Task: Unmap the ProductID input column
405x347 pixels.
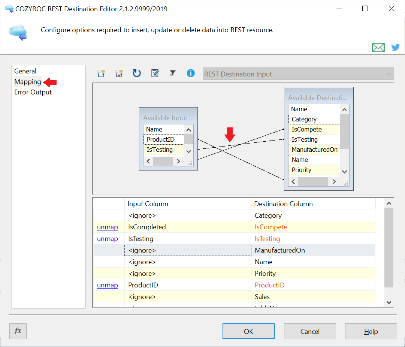Action: point(108,285)
